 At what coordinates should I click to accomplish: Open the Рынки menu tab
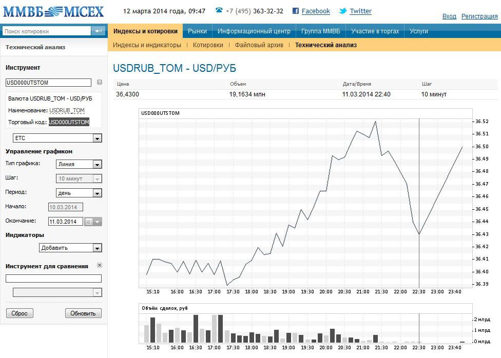coord(197,31)
